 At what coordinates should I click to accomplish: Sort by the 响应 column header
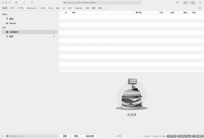(186, 13)
